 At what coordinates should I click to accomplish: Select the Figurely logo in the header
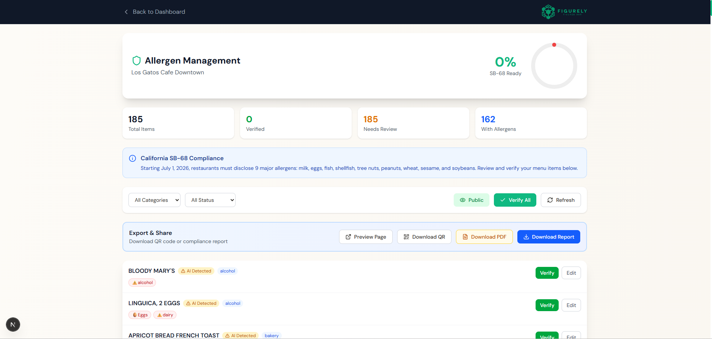563,12
